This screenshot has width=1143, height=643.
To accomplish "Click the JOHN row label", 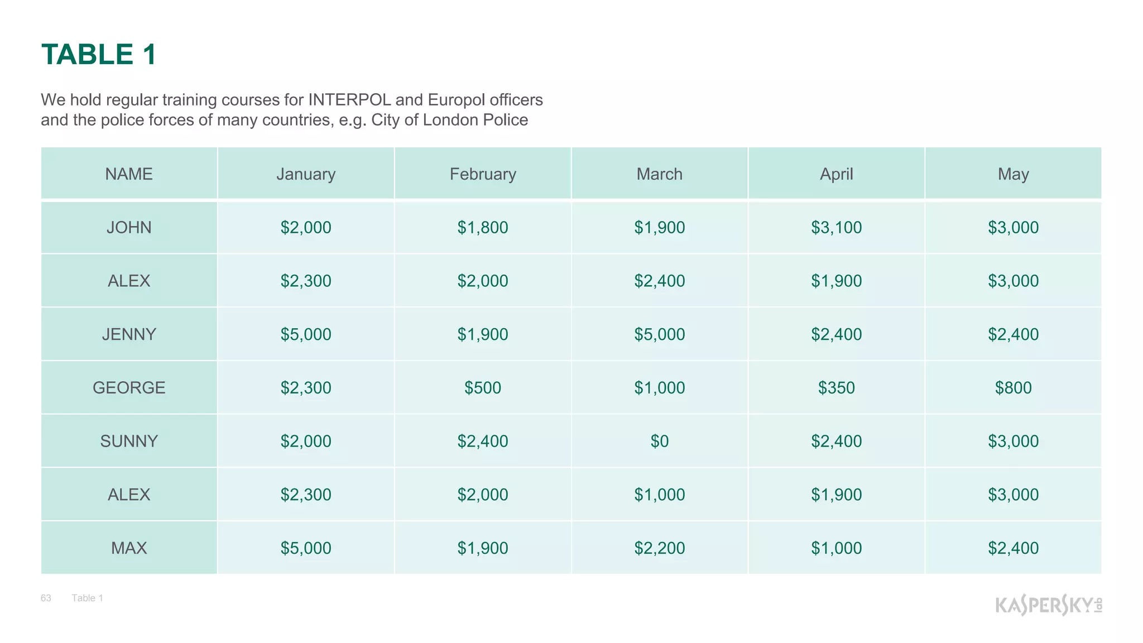I will pos(129,227).
